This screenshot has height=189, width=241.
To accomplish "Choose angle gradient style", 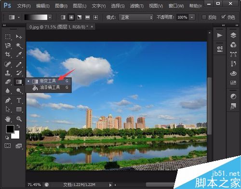I will click(80, 17).
